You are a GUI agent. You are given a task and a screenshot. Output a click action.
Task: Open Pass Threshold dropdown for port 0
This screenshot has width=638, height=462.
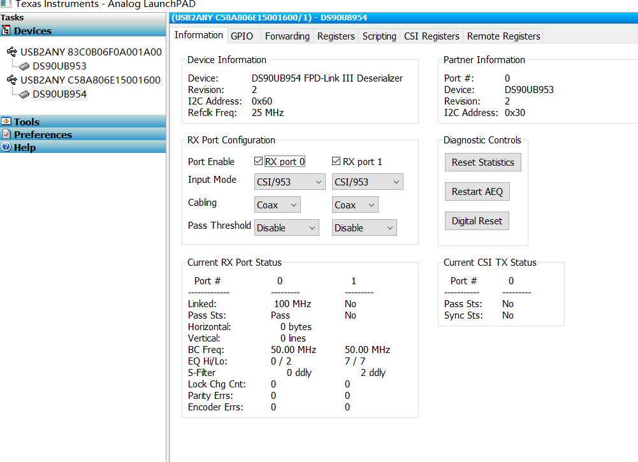286,227
